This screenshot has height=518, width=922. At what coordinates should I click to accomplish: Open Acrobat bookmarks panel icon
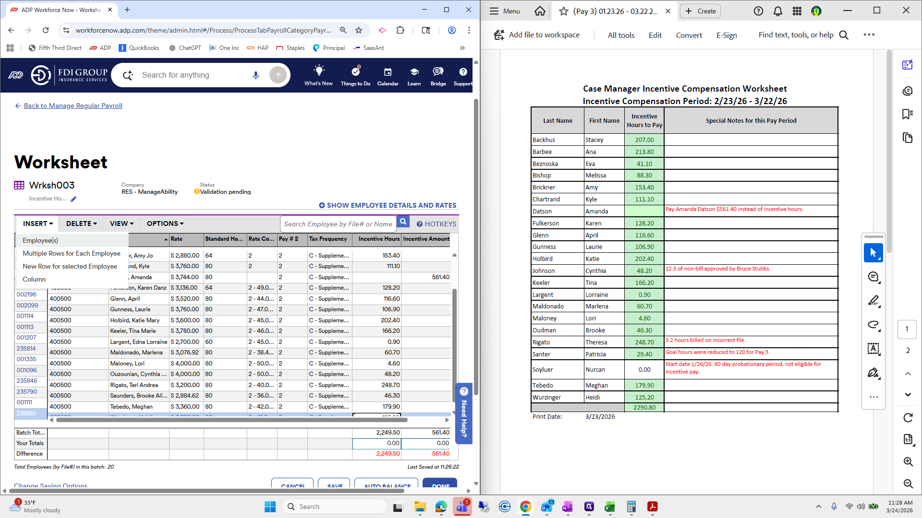(907, 114)
